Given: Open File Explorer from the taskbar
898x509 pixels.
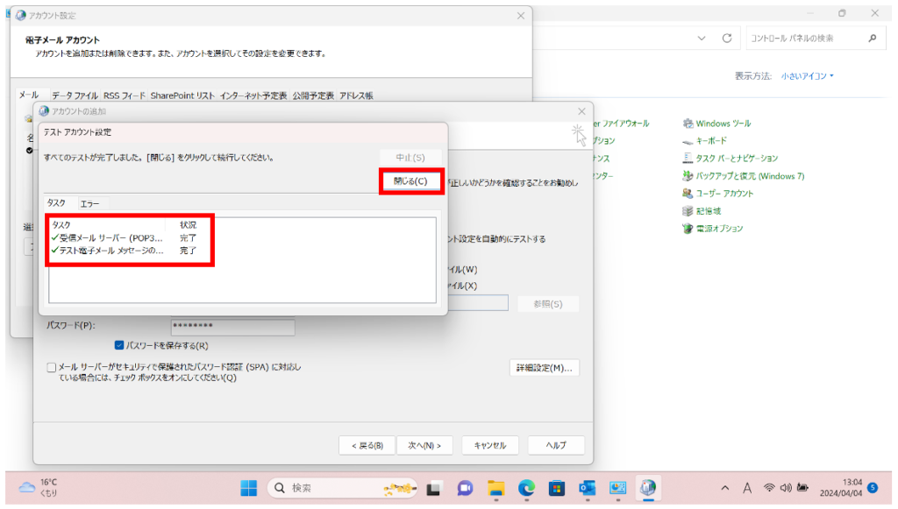Looking at the screenshot, I should pos(496,488).
